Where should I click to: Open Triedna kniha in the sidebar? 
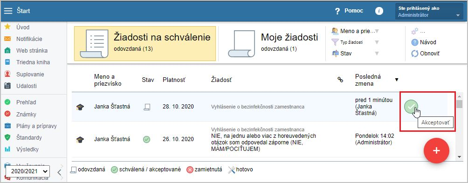(x=33, y=62)
